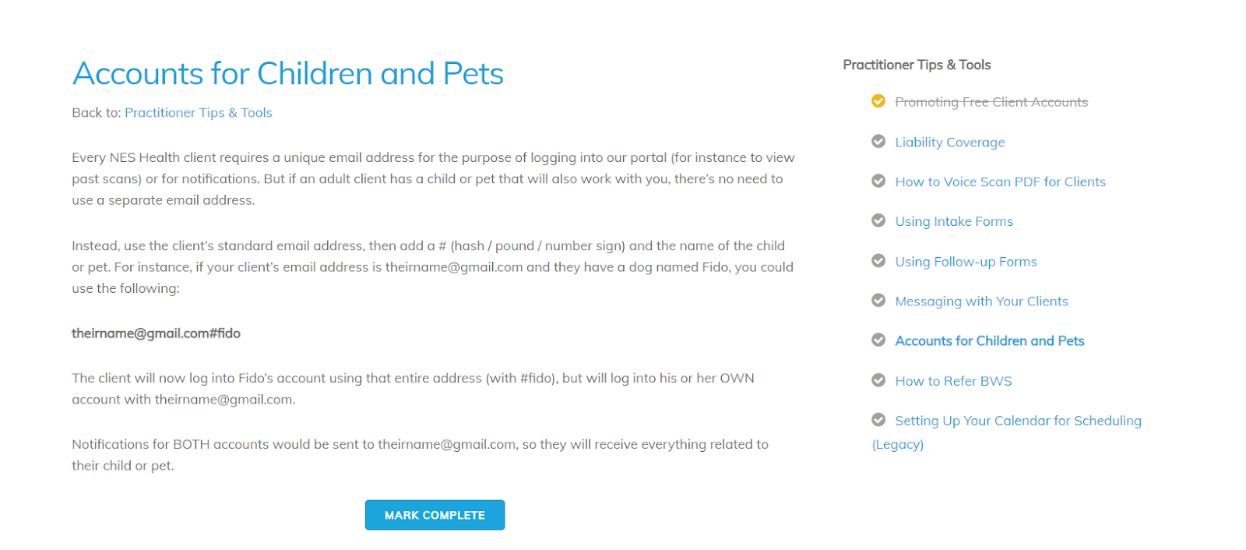The image size is (1246, 550).
Task: Select Accounts for Children and Pets in sidebar
Action: [990, 341]
